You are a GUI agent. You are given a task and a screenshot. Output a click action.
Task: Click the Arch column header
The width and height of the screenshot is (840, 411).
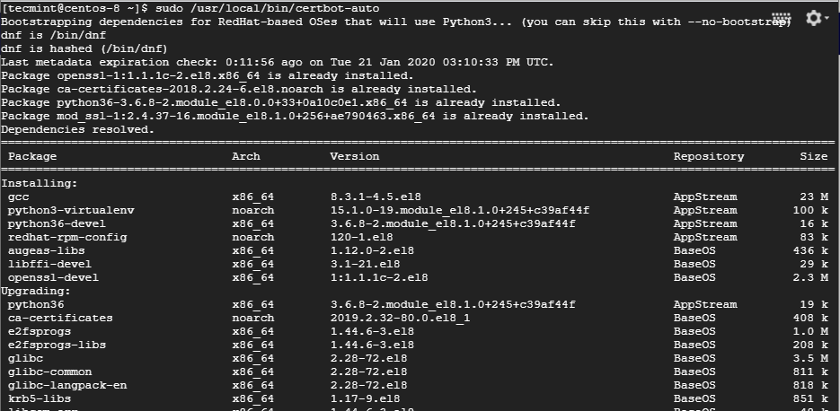(x=246, y=156)
